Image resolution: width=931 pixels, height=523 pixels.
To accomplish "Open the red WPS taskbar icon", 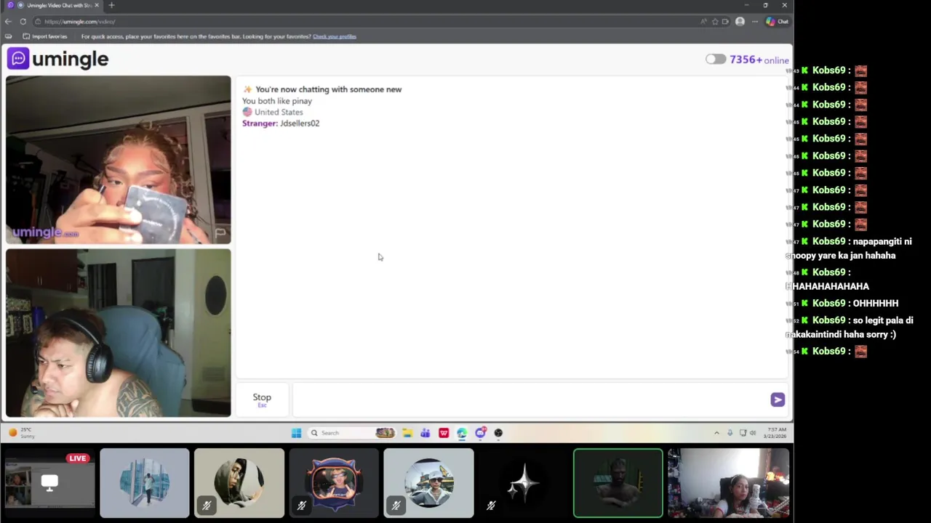I will click(x=444, y=433).
